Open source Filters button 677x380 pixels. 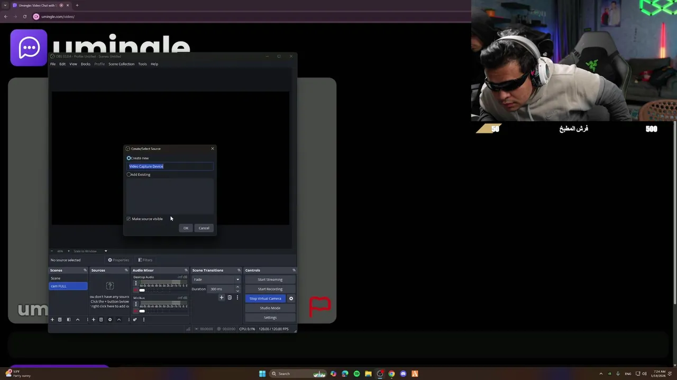point(145,260)
